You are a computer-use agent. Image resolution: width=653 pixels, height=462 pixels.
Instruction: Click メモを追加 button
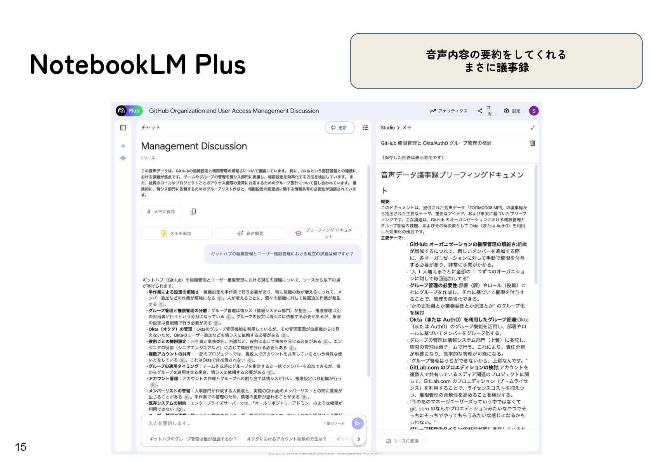[177, 233]
